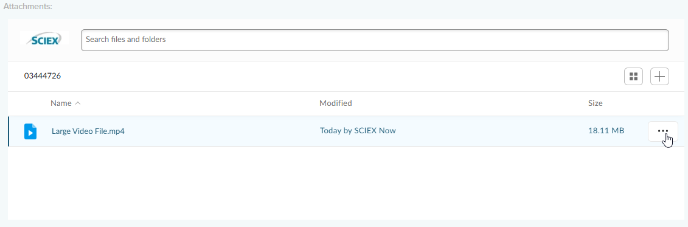This screenshot has width=688, height=227.
Task: Sort files by Name column
Action: click(x=61, y=103)
